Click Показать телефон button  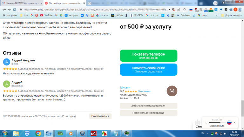148,56
